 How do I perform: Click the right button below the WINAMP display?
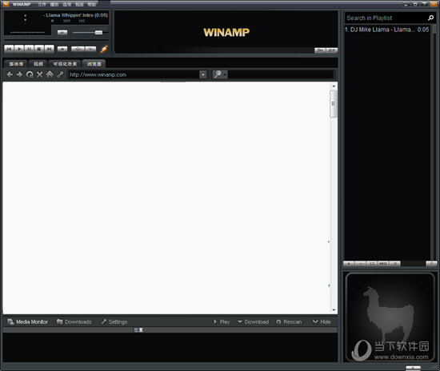pos(332,50)
